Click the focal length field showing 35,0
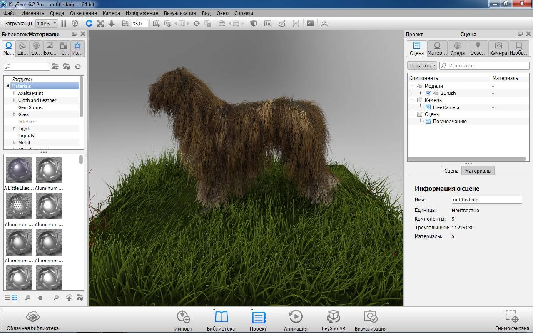 [139, 24]
